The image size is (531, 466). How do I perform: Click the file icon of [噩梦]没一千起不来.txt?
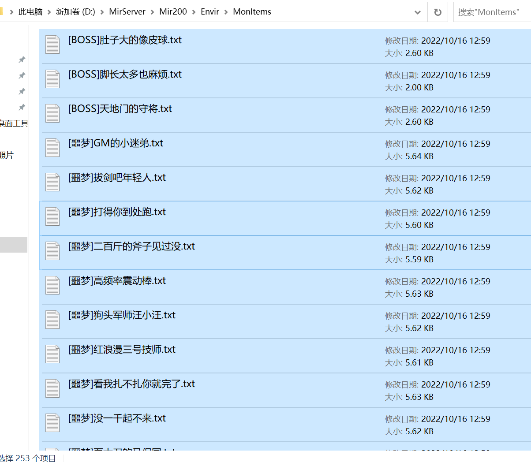pos(52,423)
